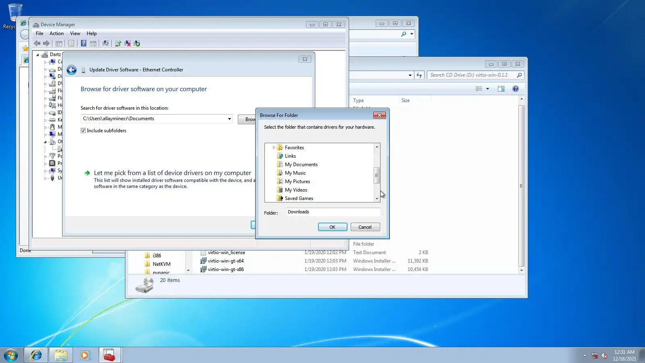The height and width of the screenshot is (363, 645).
Task: Collapse the Other devices node in Device Manager
Action: [45, 142]
